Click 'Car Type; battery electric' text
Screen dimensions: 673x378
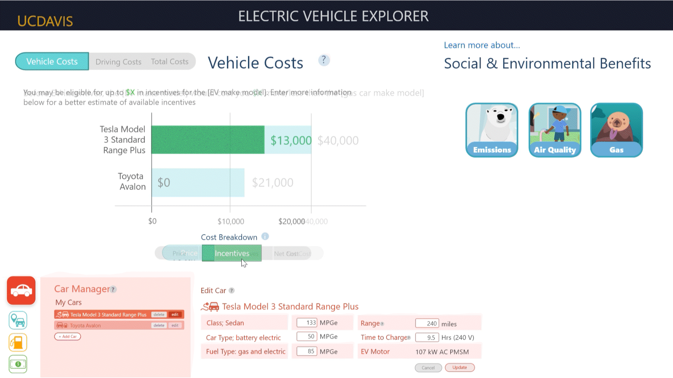pos(243,337)
